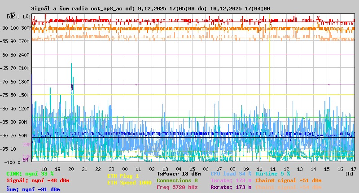Click the Freq 5720 MHz legend label
The width and height of the screenshot is (359, 193).
coord(177,187)
